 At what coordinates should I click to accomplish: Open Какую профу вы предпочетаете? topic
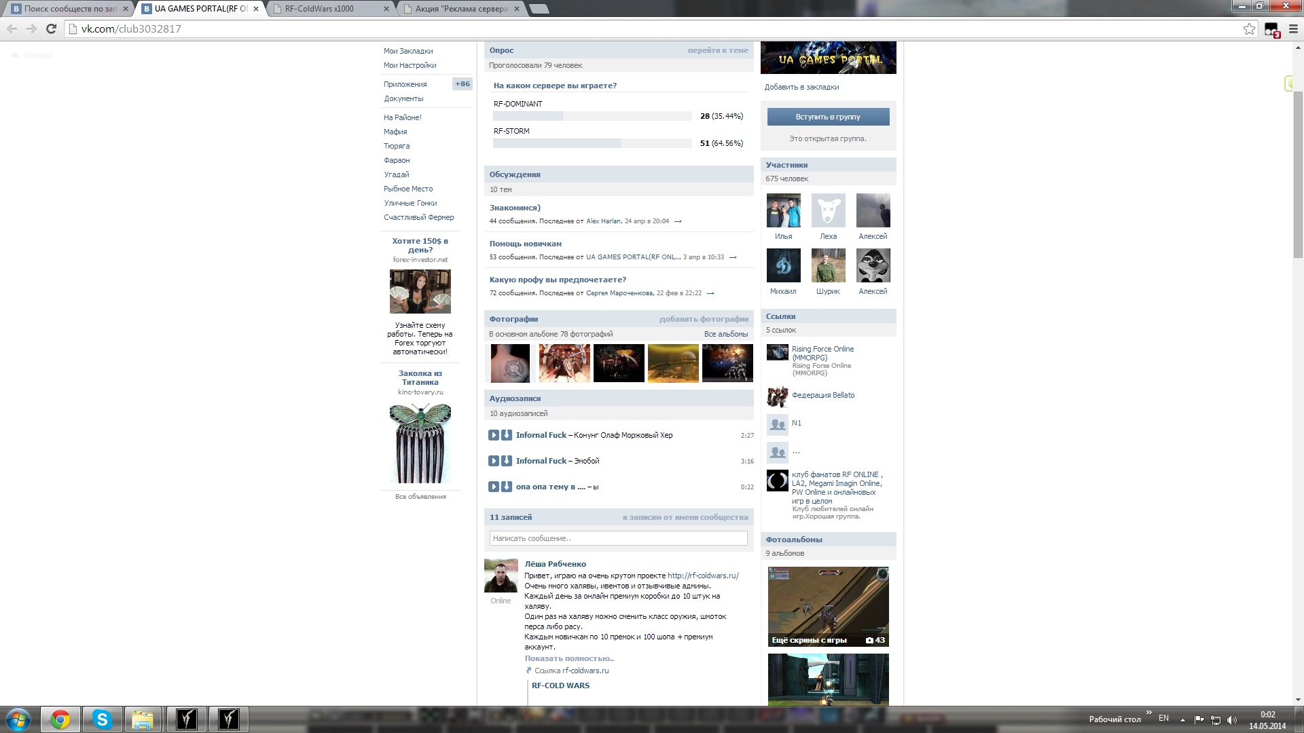[558, 280]
